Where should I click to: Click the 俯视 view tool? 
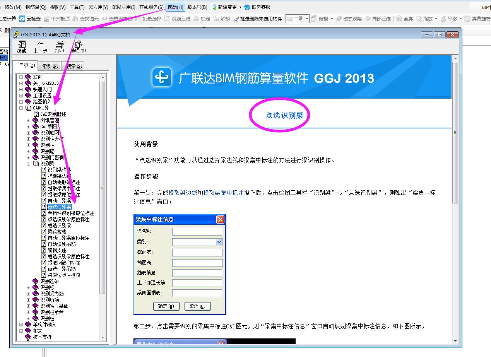319,19
